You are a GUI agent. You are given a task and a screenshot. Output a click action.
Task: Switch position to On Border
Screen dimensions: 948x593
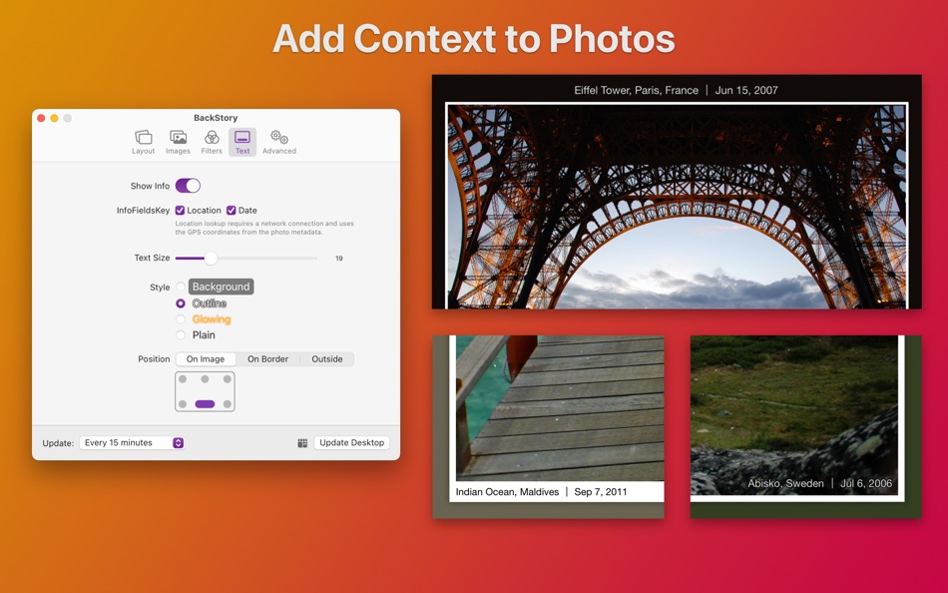[267, 358]
